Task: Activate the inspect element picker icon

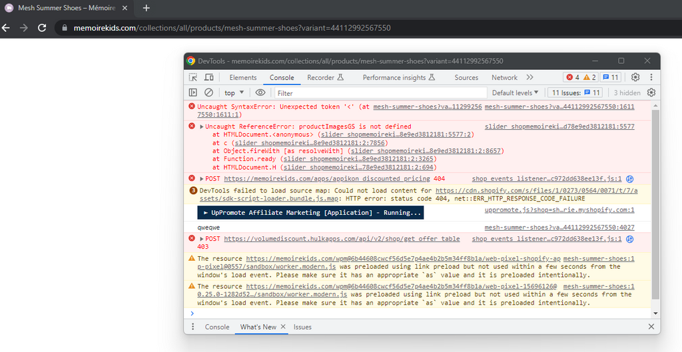Action: click(193, 78)
